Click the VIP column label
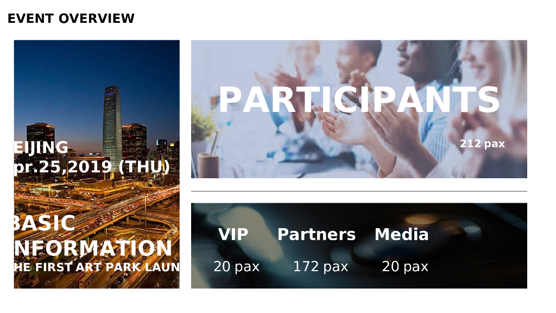Image resolution: width=556 pixels, height=313 pixels. click(x=233, y=234)
